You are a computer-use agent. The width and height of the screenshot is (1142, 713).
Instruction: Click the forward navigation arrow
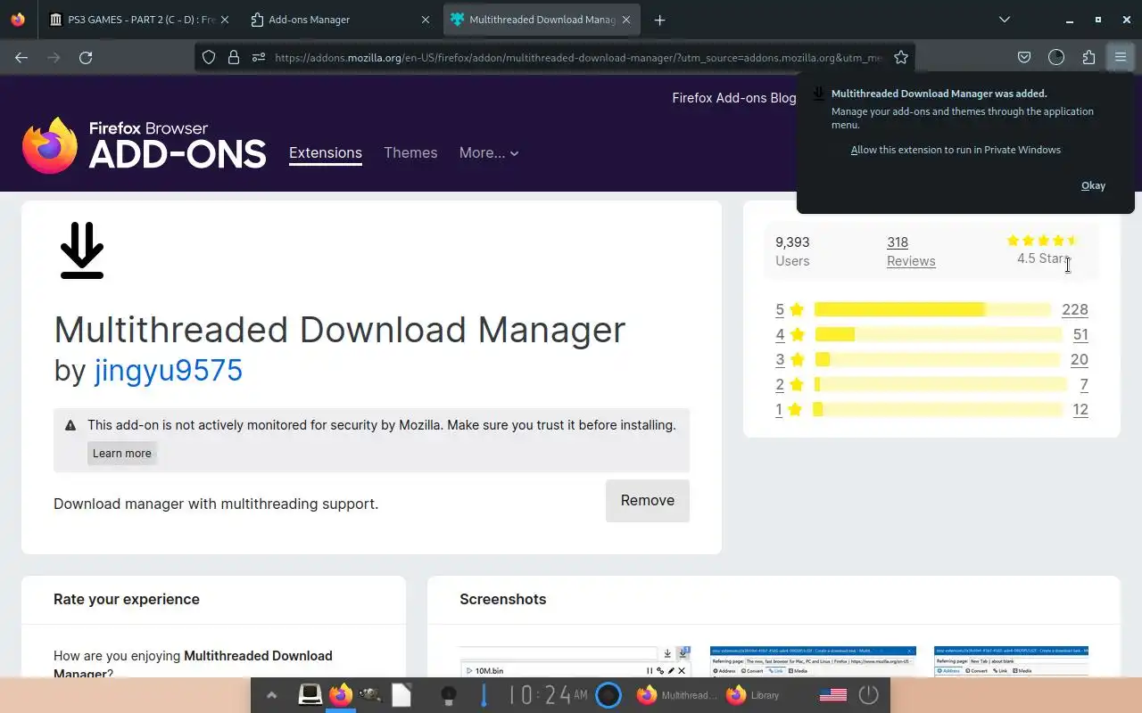(54, 57)
